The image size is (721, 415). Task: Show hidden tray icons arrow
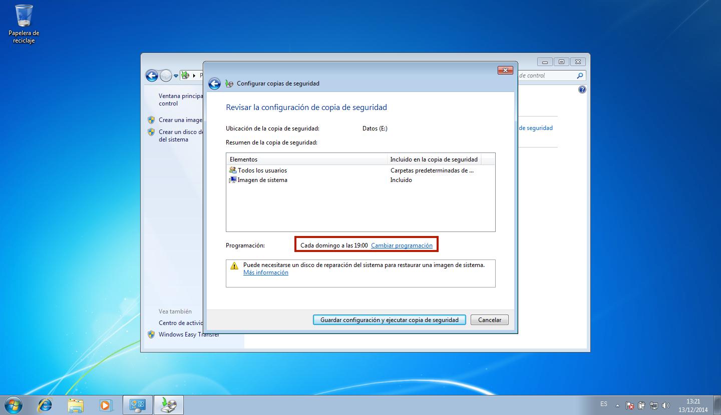tap(617, 405)
